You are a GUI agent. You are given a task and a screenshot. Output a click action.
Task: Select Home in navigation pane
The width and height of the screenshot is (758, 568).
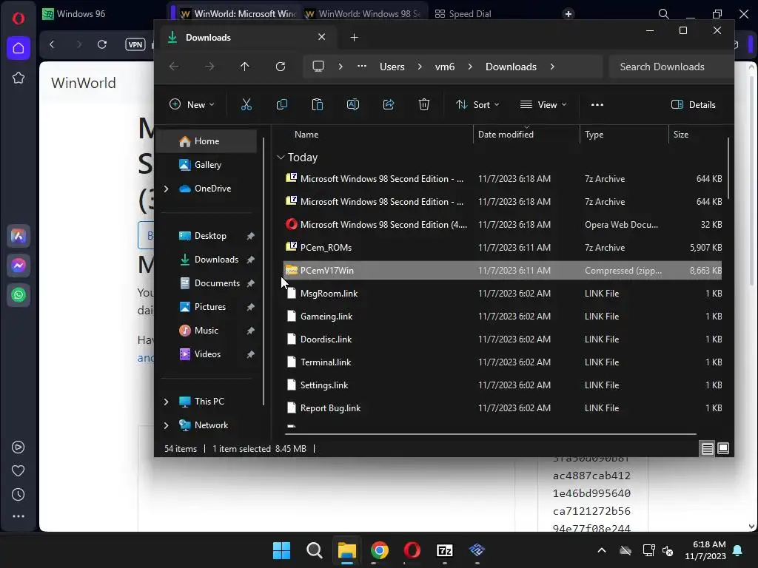208,141
